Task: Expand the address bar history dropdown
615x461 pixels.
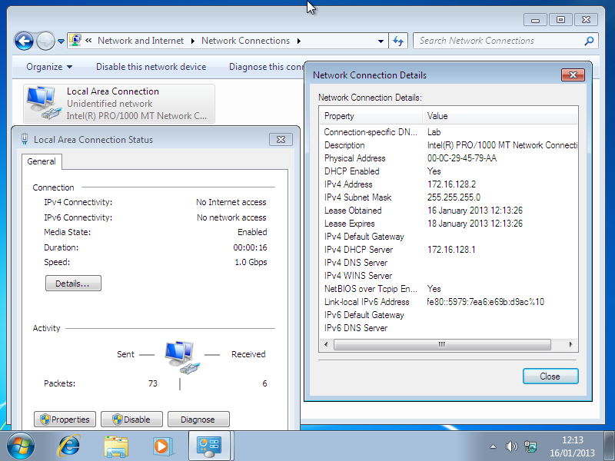Action: coord(381,41)
